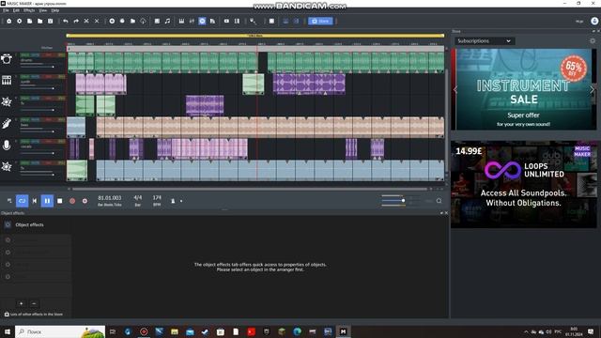Open the Windows Start button

click(x=7, y=331)
